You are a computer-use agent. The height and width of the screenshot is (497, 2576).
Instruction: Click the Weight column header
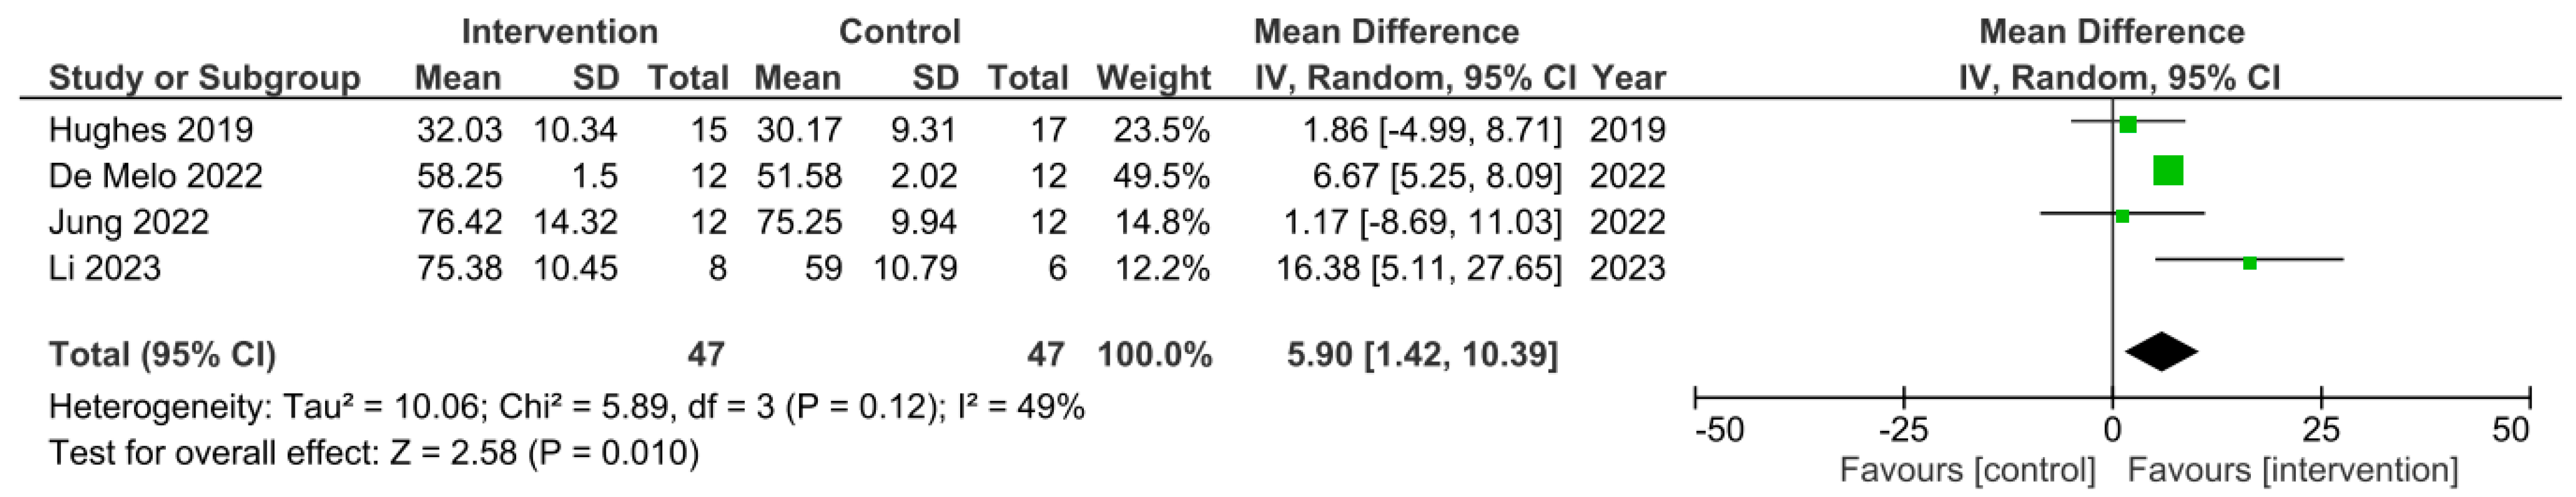(x=1153, y=78)
